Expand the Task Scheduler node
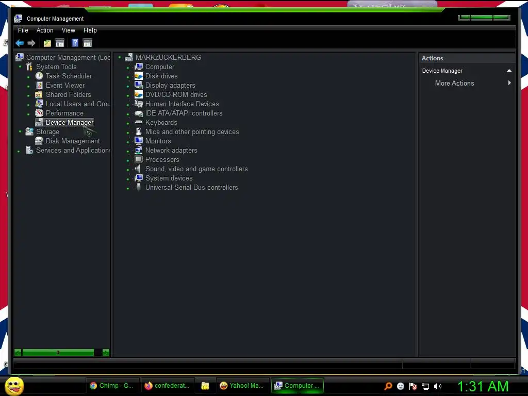 (x=28, y=77)
